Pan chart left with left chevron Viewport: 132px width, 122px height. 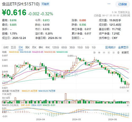109,53
